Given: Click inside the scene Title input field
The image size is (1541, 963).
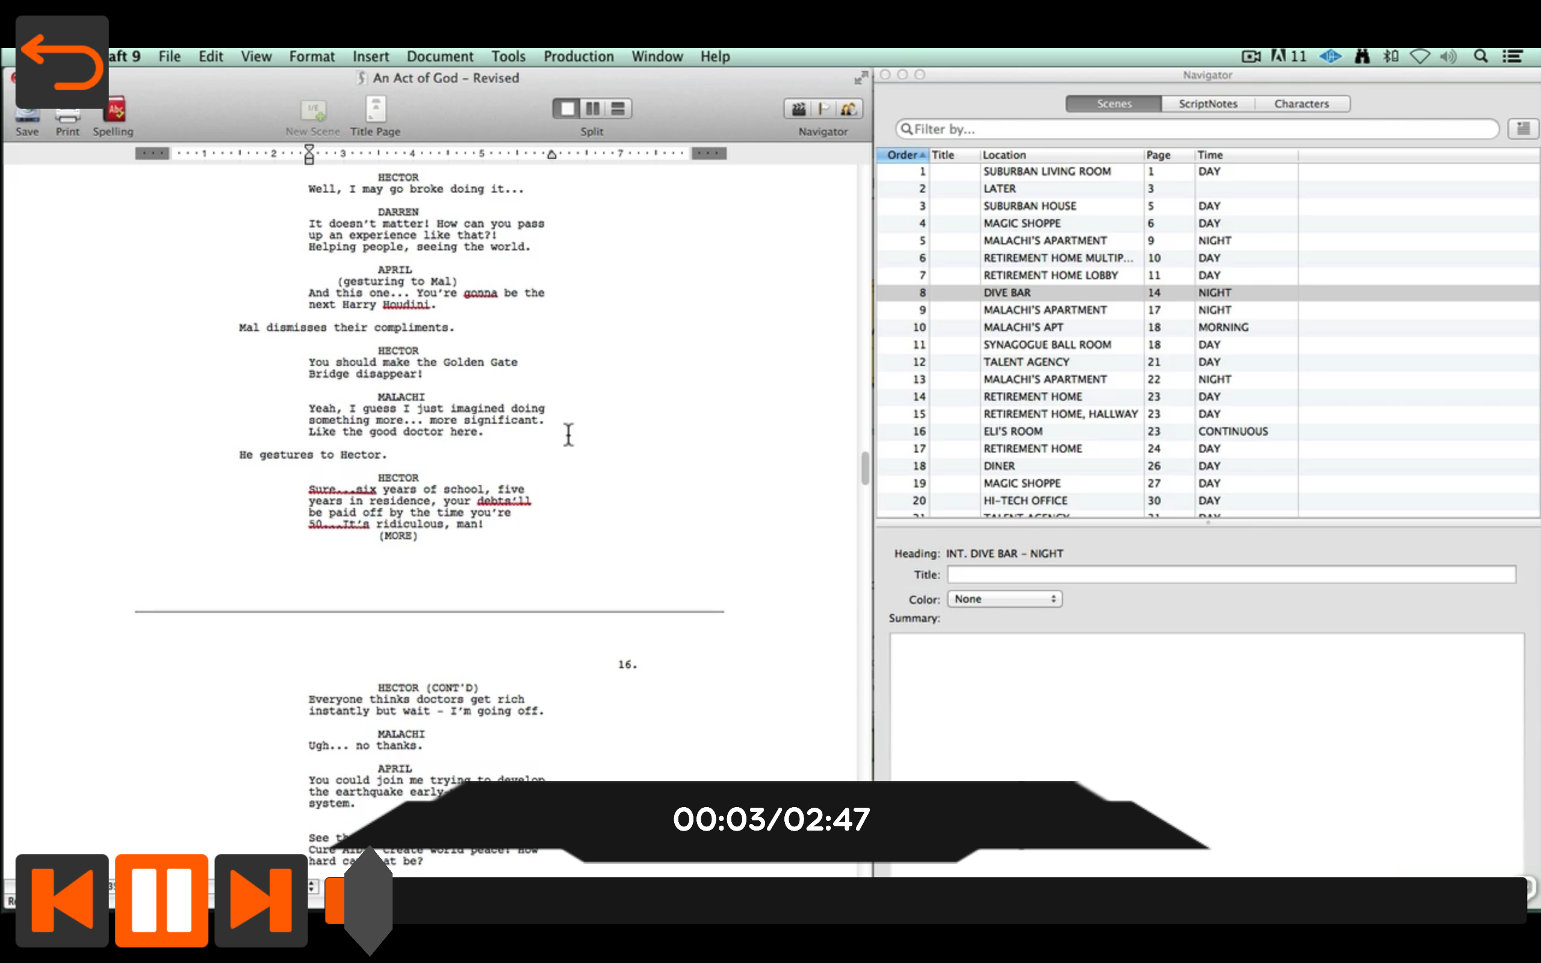Looking at the screenshot, I should tap(1229, 574).
